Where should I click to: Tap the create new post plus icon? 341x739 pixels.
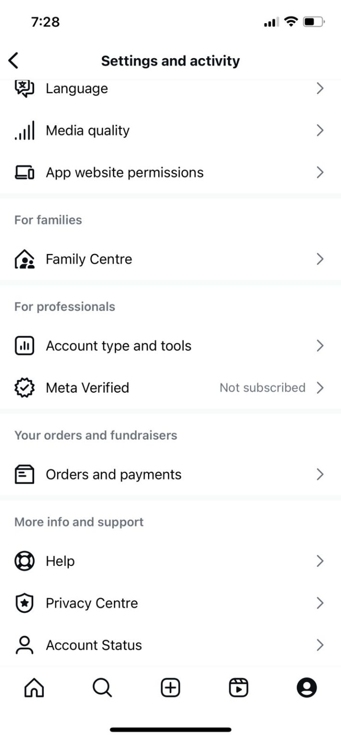tap(170, 688)
